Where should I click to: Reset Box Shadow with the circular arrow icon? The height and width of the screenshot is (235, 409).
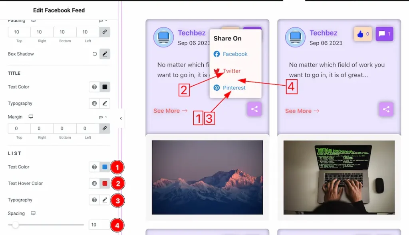pos(93,54)
